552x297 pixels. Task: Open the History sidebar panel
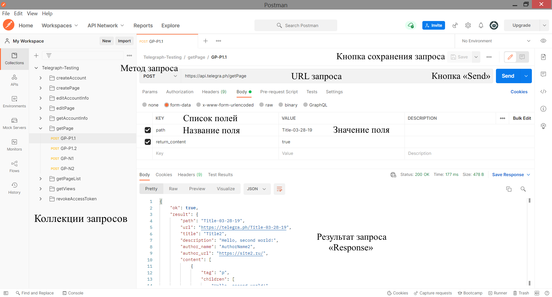pos(14,189)
